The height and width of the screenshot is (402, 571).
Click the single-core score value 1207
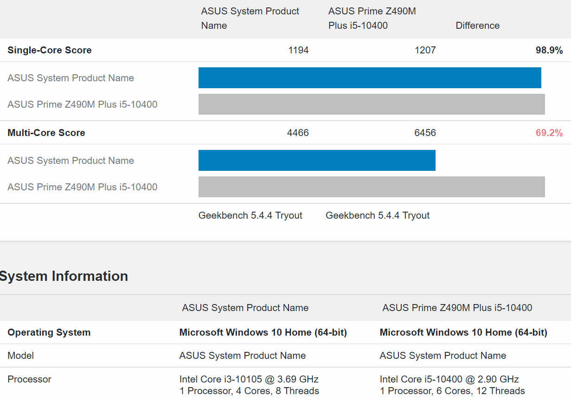[x=425, y=50]
